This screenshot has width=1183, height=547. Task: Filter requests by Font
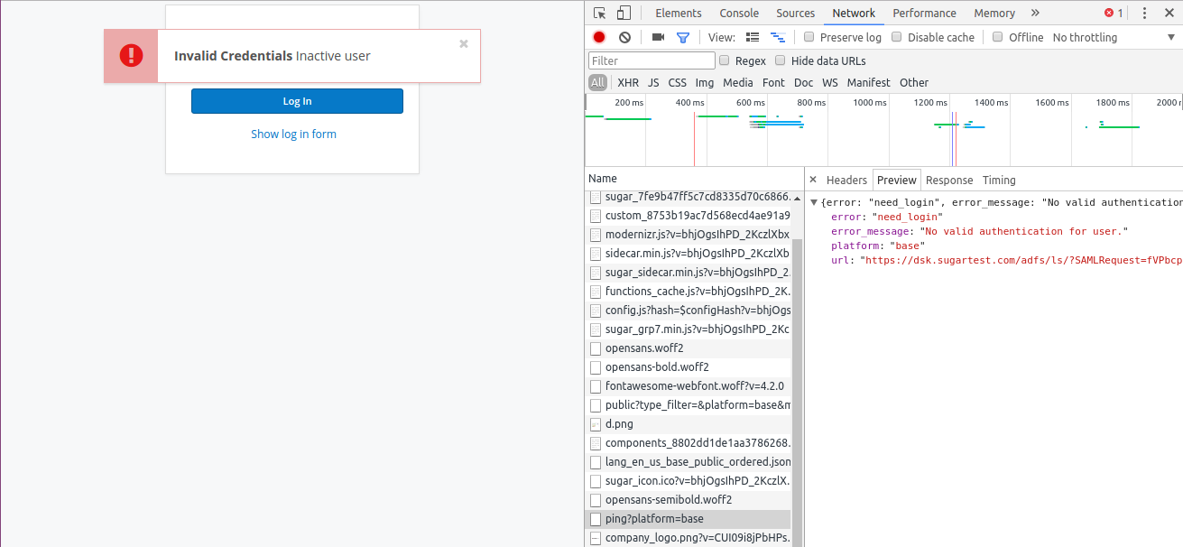click(x=773, y=82)
